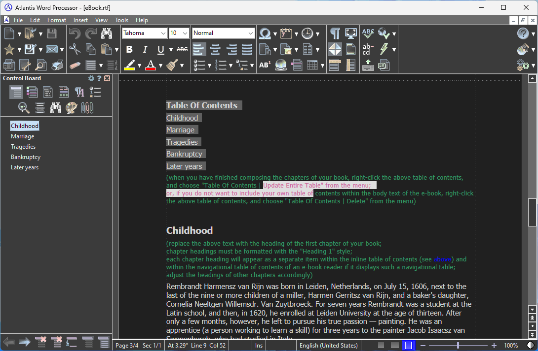Click the paint palette icon in Control Board
538x351 pixels.
pos(72,108)
